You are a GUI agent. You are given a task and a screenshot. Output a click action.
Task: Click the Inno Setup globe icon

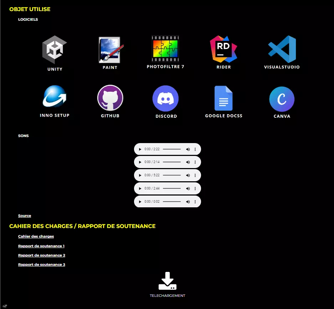click(x=55, y=96)
